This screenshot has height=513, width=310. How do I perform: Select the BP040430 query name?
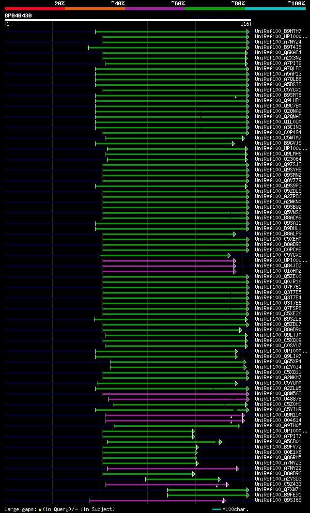pos(18,16)
